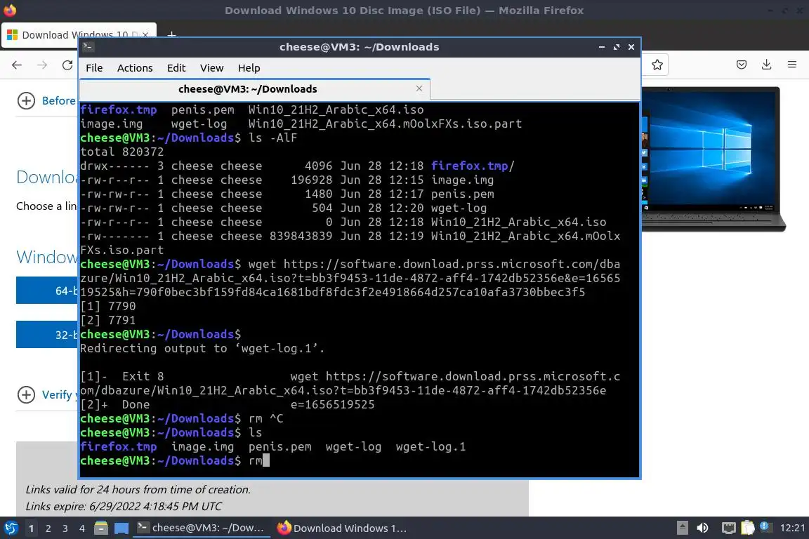
Task: Close the Download Windows 10 browser tab
Action: click(145, 35)
